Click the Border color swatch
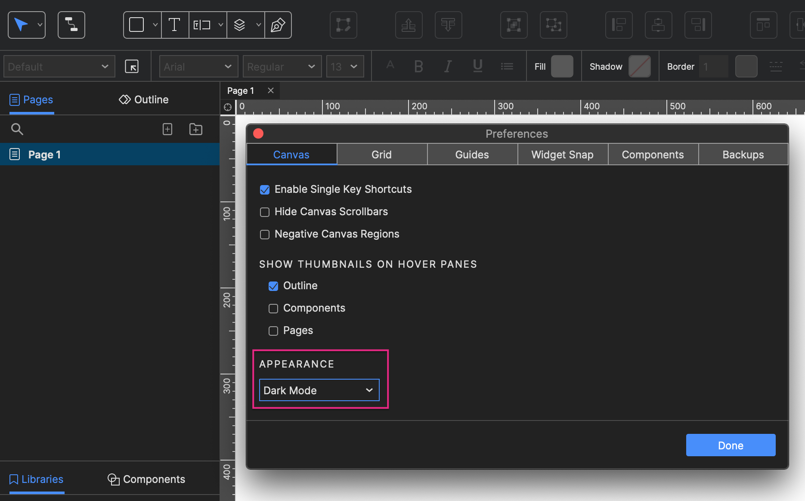 tap(746, 67)
